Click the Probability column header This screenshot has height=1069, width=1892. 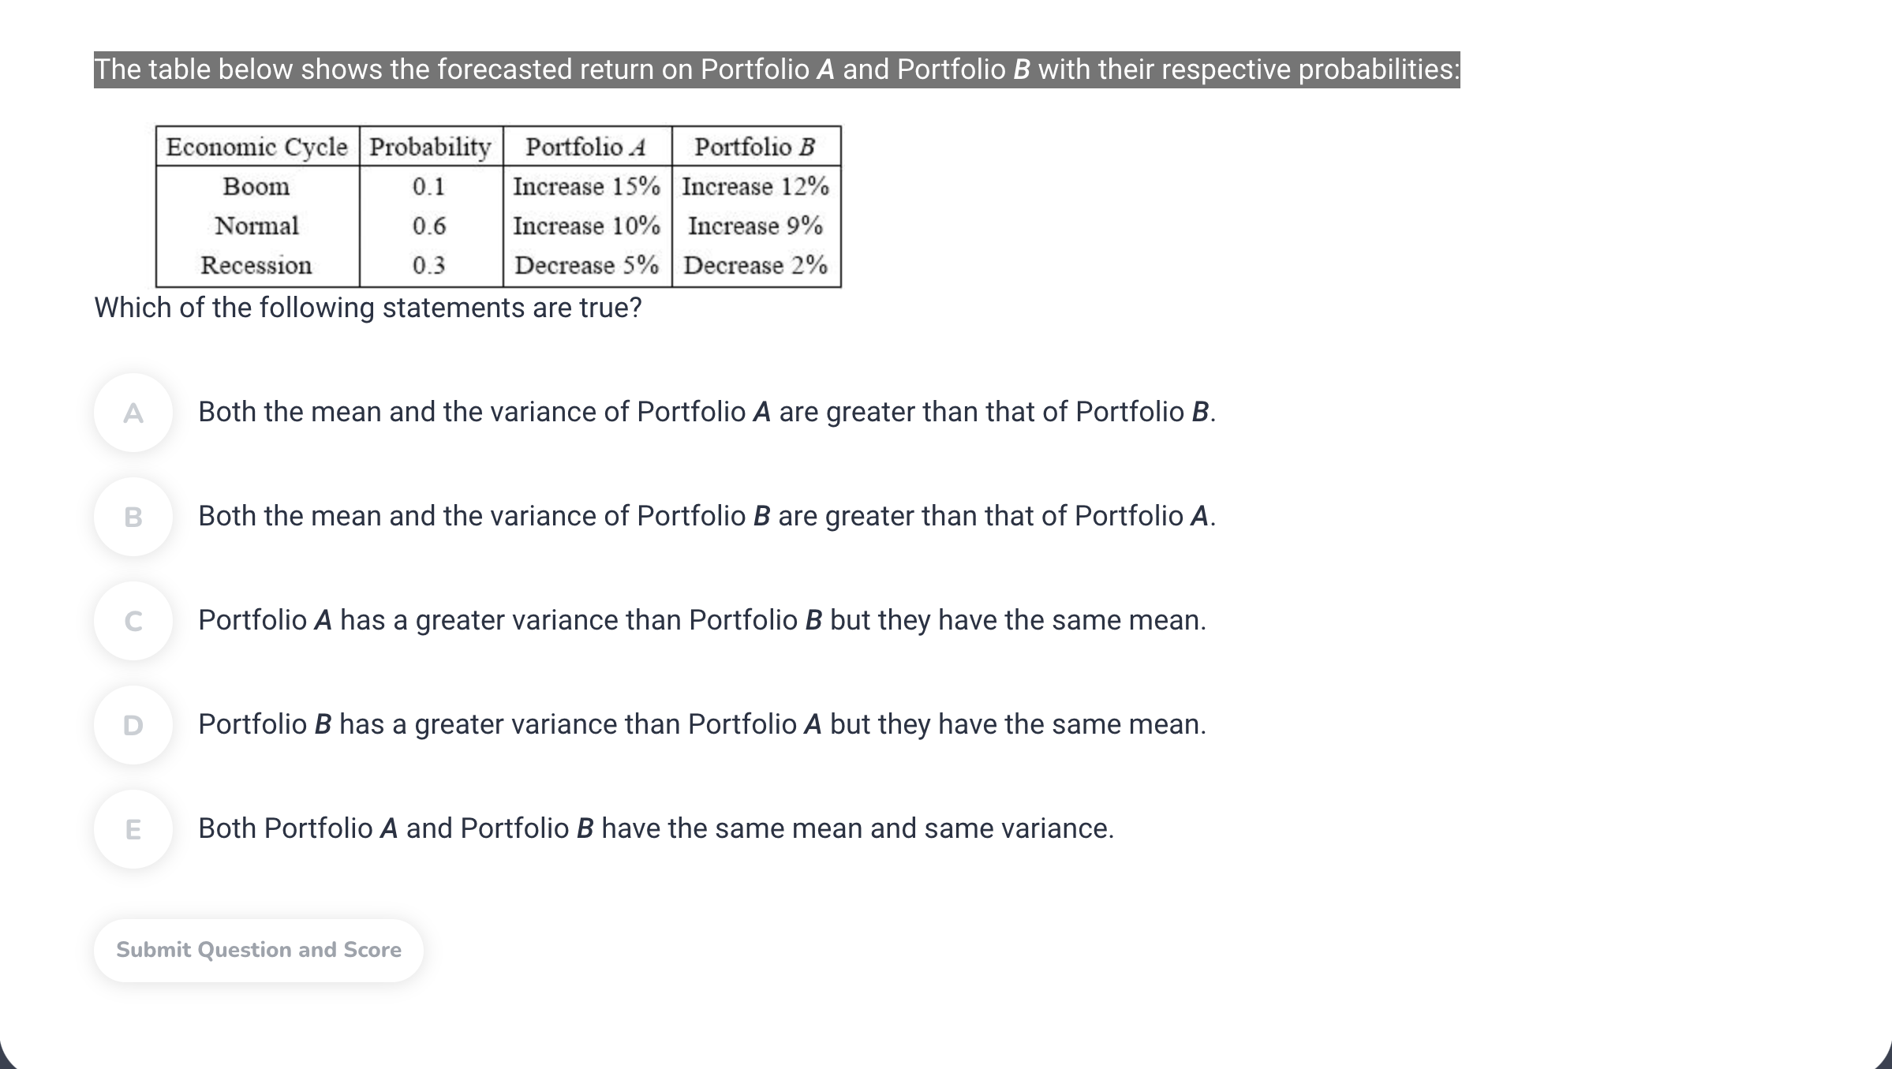430,147
